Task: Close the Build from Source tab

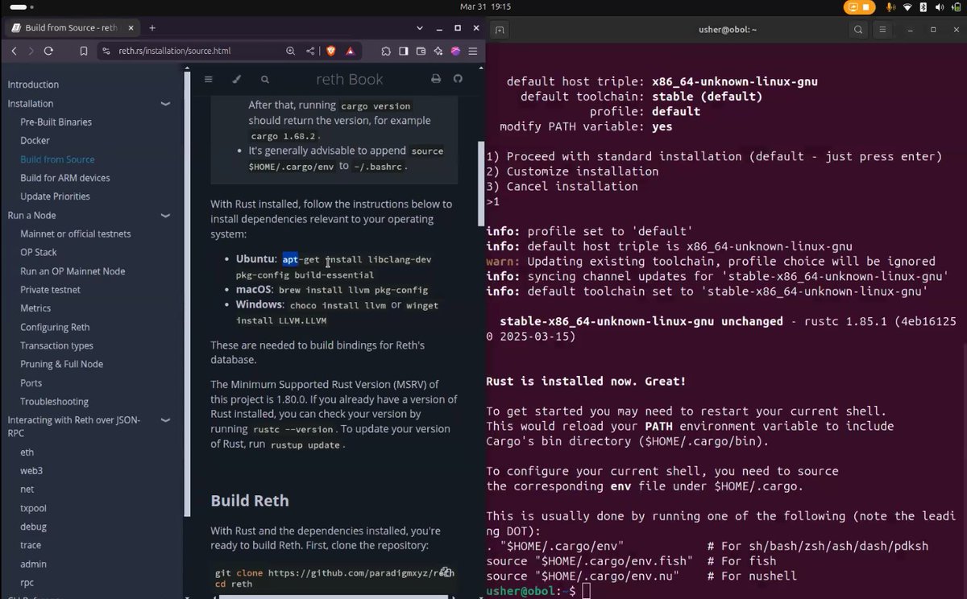Action: coord(130,28)
